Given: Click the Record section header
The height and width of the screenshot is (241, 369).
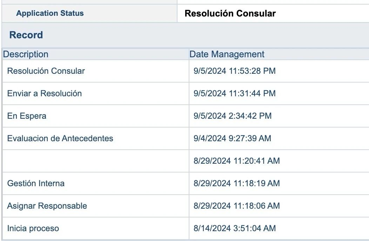Looking at the screenshot, I should [26, 35].
